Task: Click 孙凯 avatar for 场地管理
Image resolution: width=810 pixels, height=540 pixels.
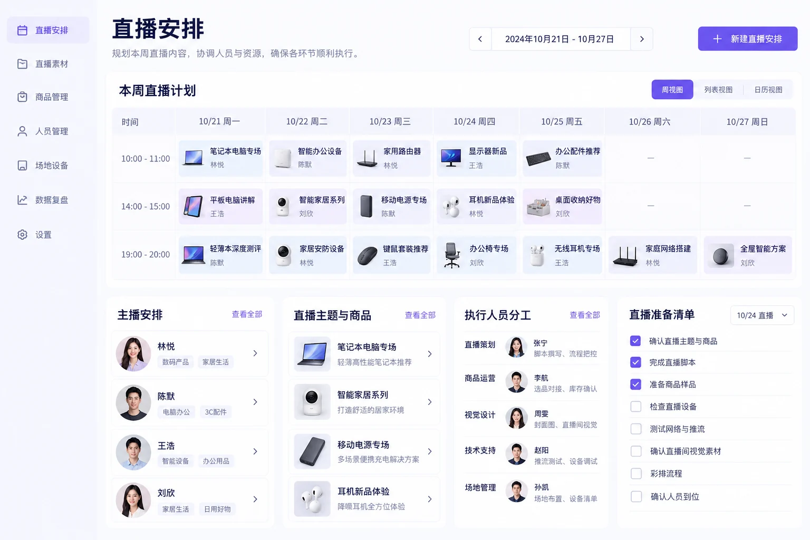Action: point(516,491)
